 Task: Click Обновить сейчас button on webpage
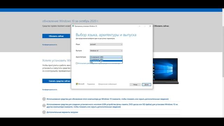click(56, 36)
